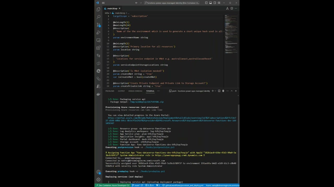Switch to the PROBLEMS panel tab
Image resolution: width=334 pixels, height=187 pixels.
point(110,91)
